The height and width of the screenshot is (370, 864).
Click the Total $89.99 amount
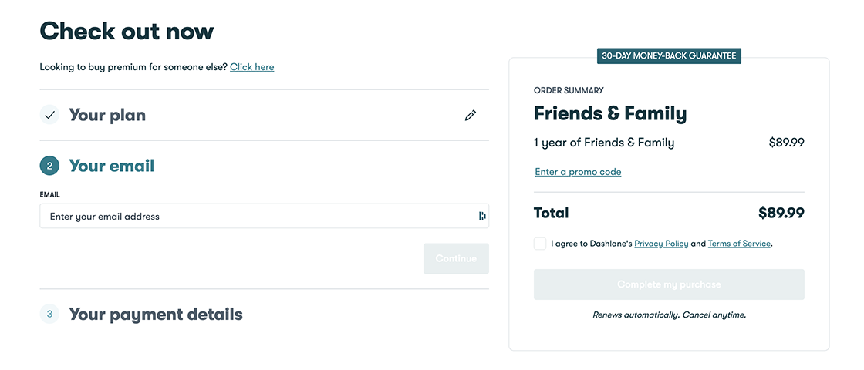781,213
